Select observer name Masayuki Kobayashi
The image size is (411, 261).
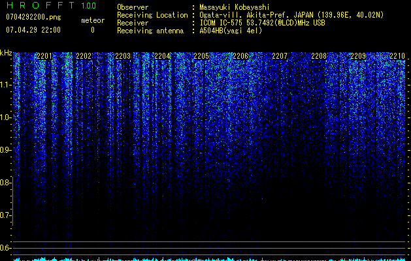[x=235, y=7]
